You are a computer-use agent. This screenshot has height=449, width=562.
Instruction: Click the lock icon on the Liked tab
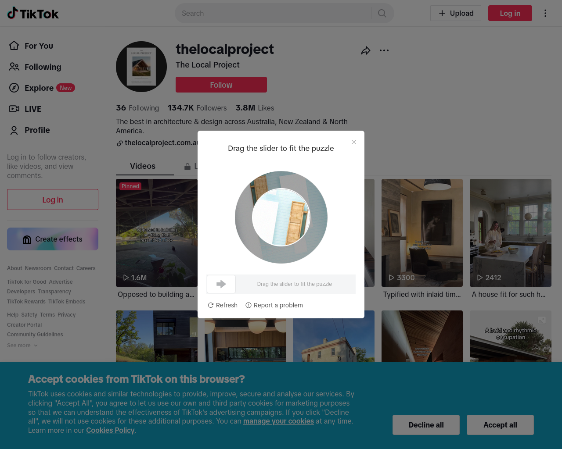187,167
